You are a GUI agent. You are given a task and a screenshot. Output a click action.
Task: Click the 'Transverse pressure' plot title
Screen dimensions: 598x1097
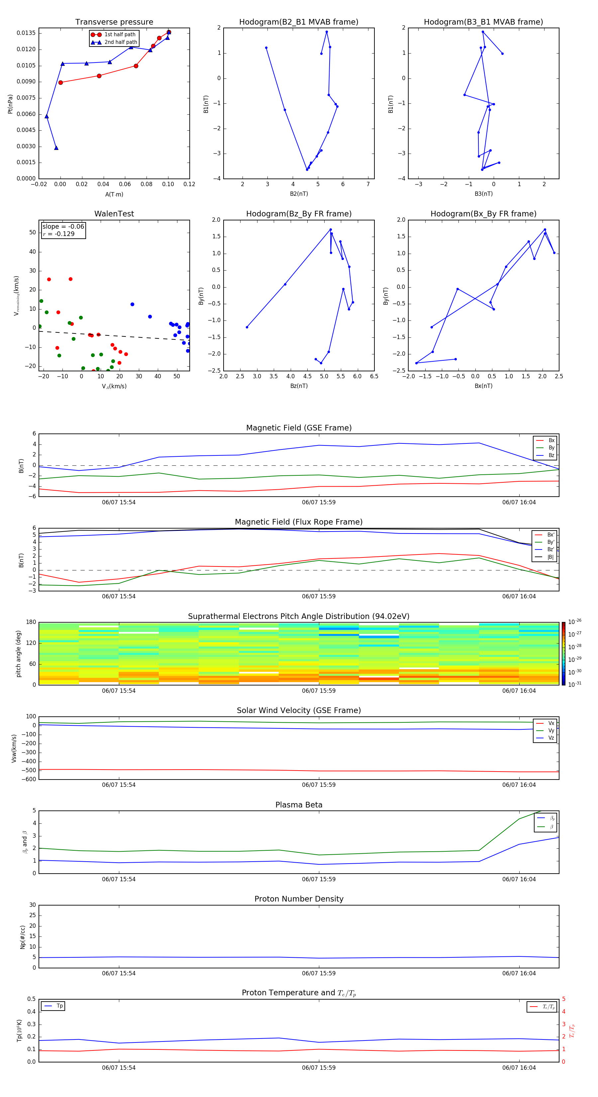pyautogui.click(x=114, y=22)
